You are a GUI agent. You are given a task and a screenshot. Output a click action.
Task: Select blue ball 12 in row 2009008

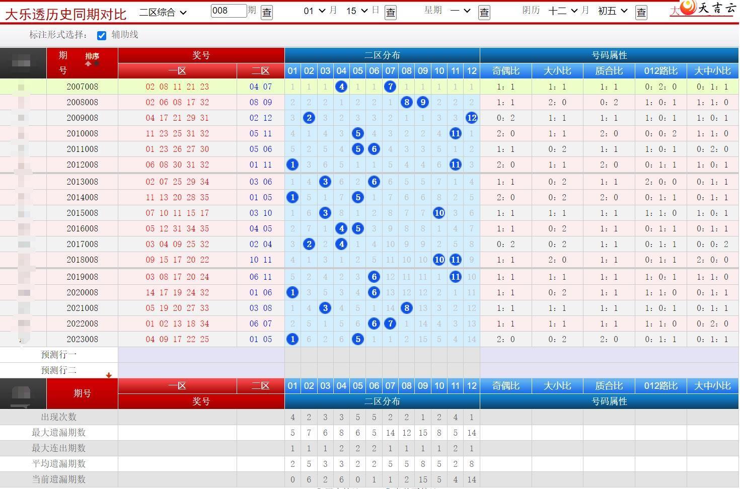click(x=472, y=118)
